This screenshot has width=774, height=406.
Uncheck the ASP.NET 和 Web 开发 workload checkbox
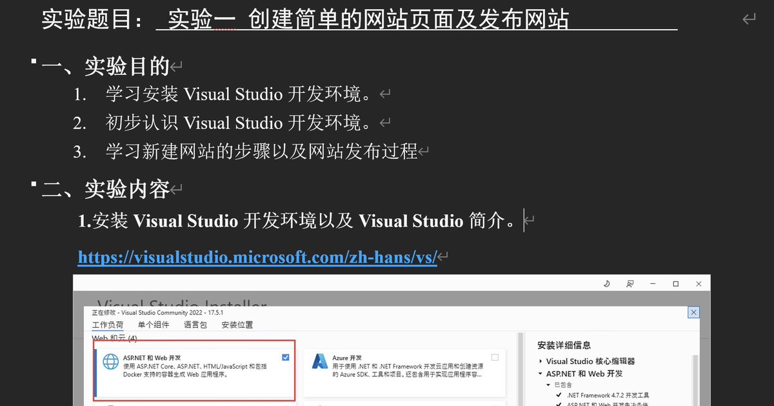click(x=286, y=358)
